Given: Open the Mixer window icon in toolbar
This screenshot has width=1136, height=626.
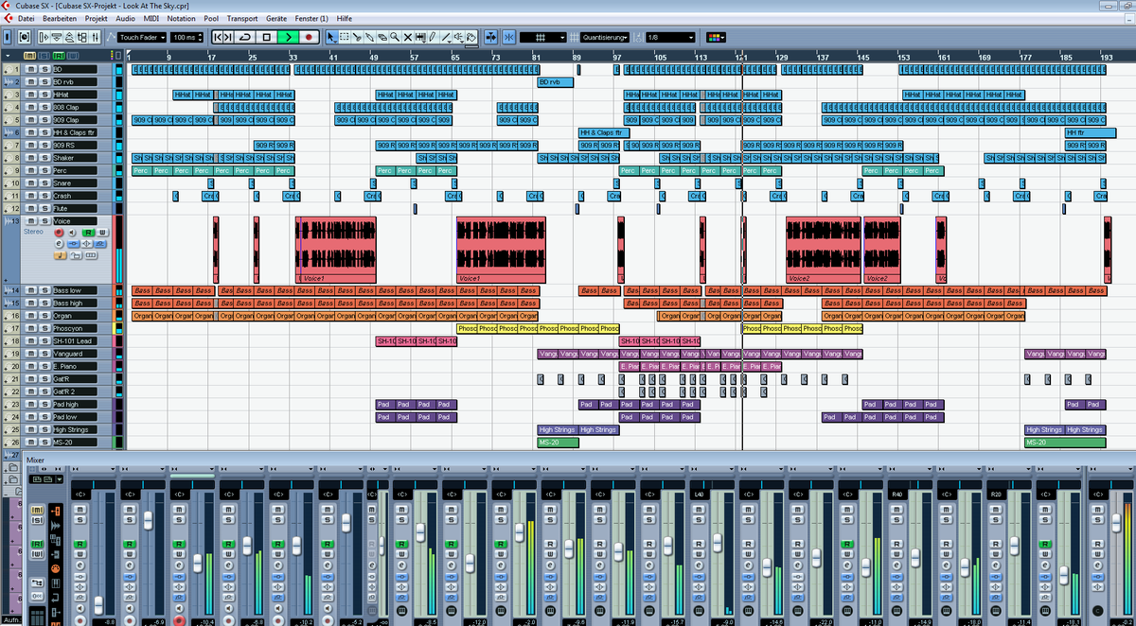Looking at the screenshot, I should click(96, 37).
